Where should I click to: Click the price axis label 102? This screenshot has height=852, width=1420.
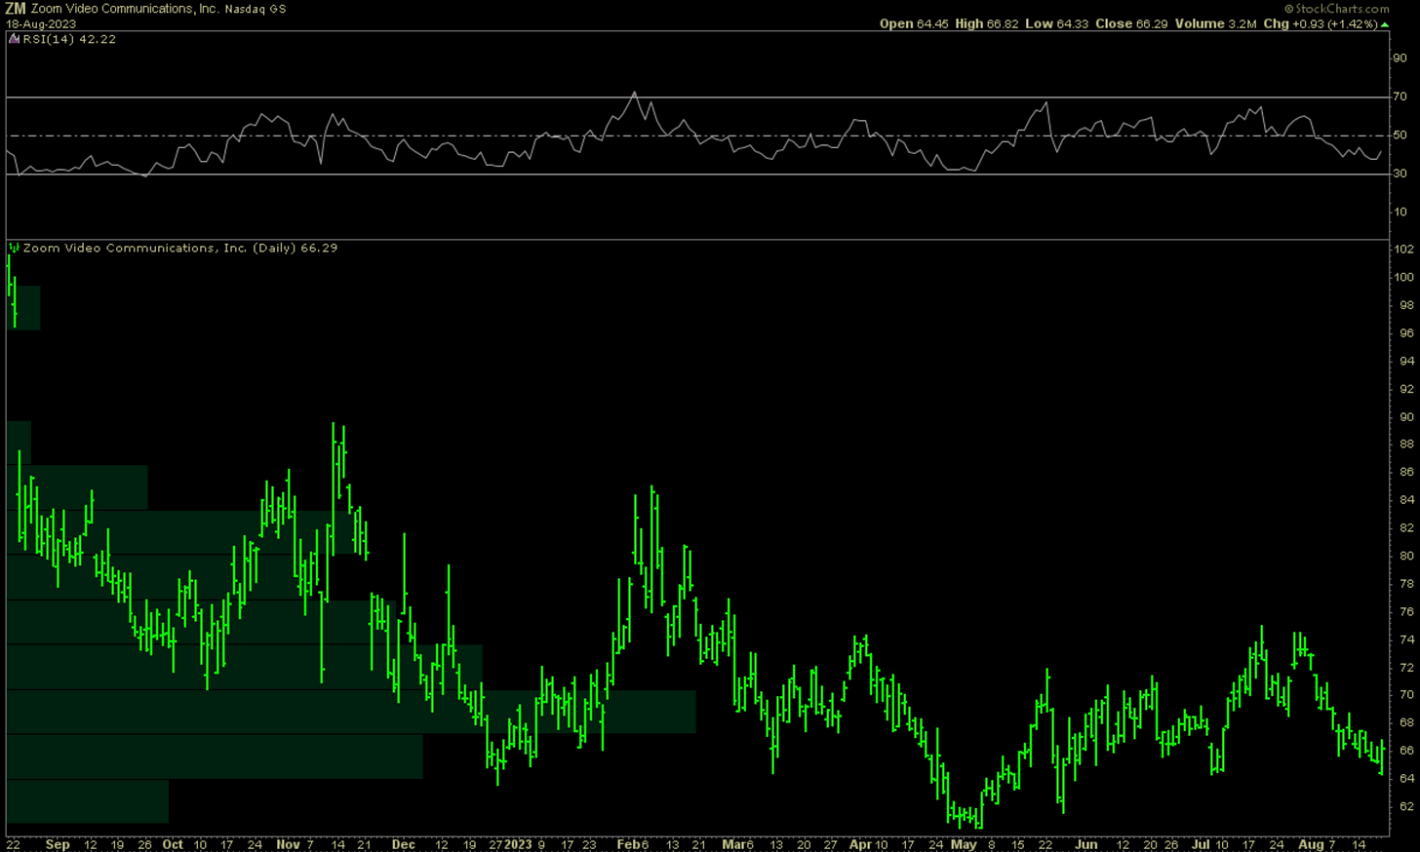point(1403,249)
